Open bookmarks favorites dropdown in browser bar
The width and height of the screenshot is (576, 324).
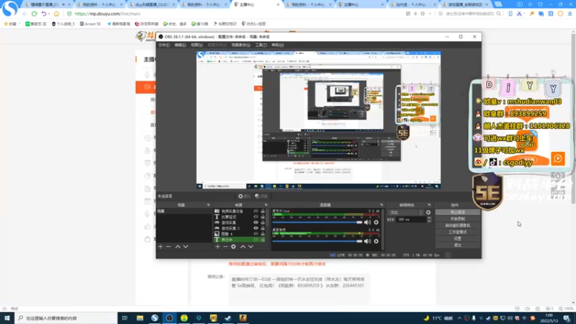(12, 24)
